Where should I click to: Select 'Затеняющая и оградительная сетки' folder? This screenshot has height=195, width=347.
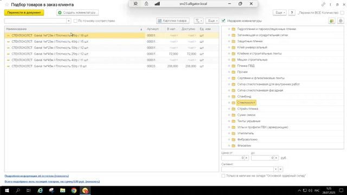pos(262,35)
